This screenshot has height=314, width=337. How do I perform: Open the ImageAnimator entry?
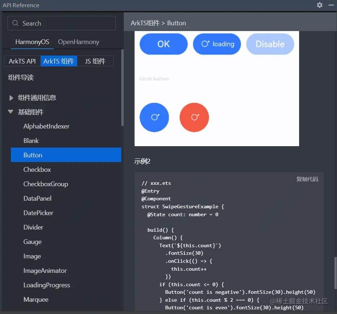tap(45, 271)
